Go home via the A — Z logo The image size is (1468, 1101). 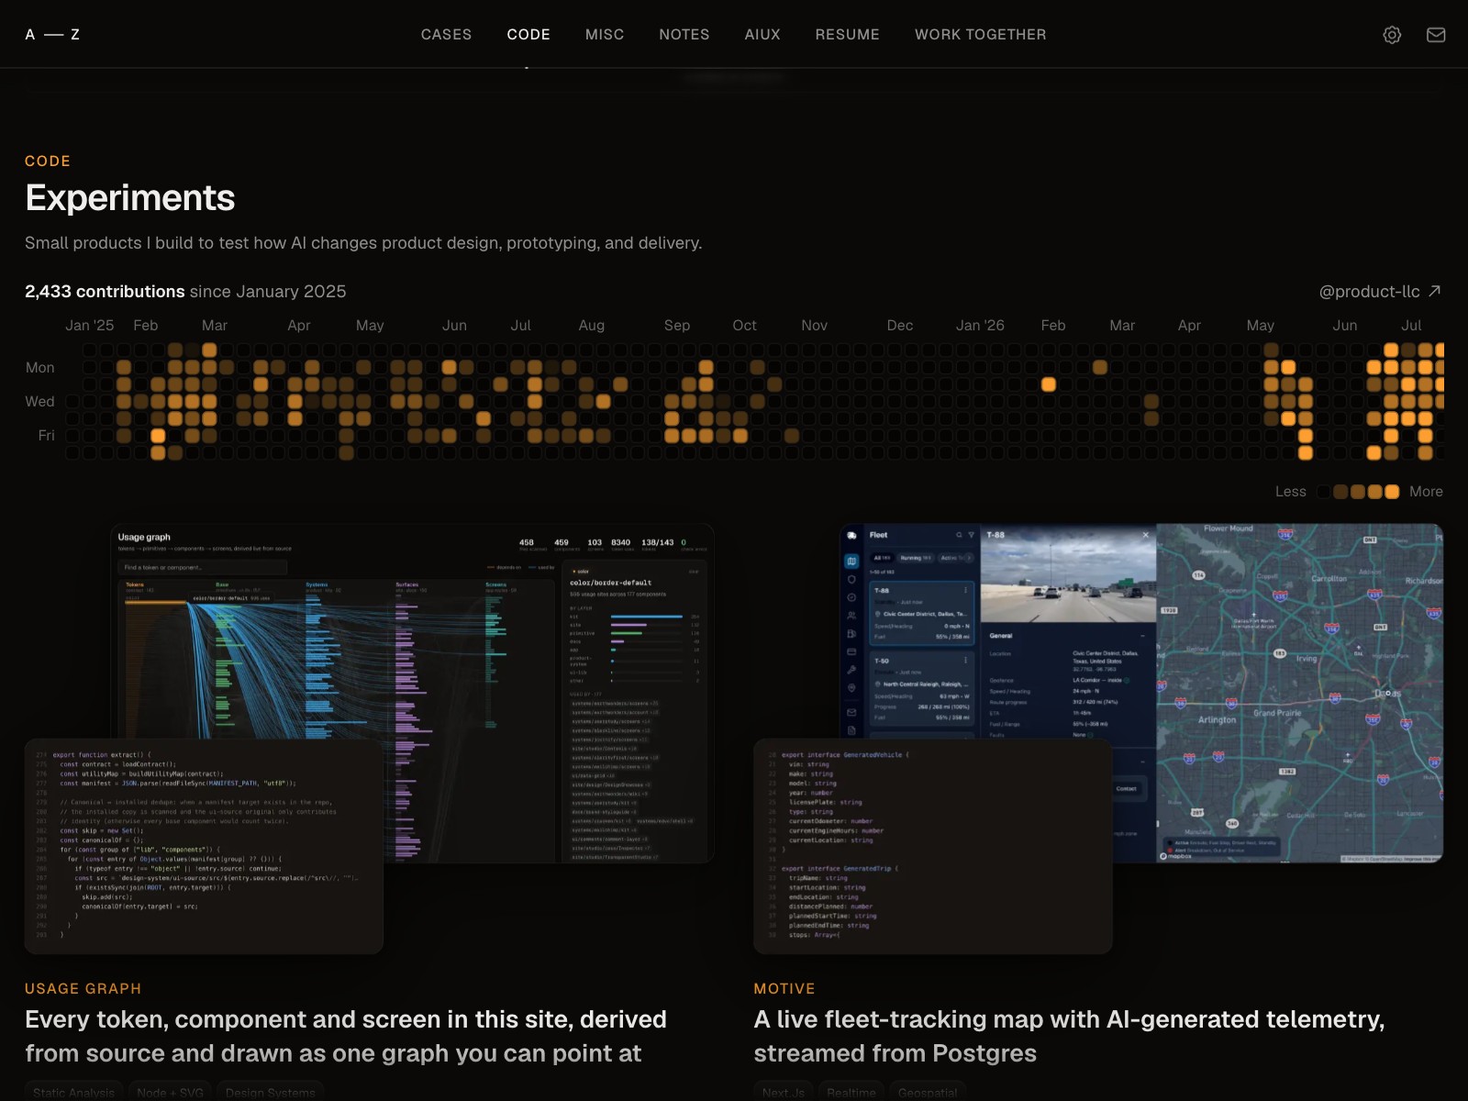click(x=52, y=34)
